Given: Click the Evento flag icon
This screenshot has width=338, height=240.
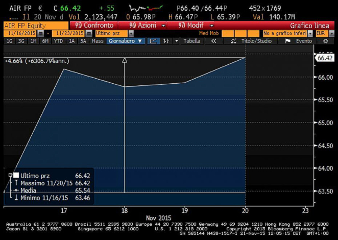Looking at the screenshot, I should [x=288, y=41].
